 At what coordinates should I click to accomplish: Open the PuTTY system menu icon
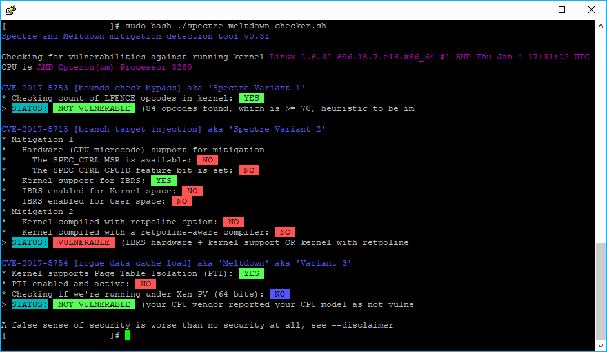coord(11,10)
